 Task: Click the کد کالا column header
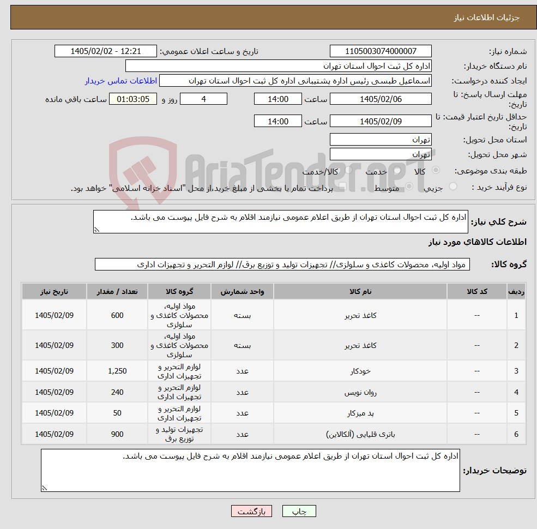click(476, 292)
